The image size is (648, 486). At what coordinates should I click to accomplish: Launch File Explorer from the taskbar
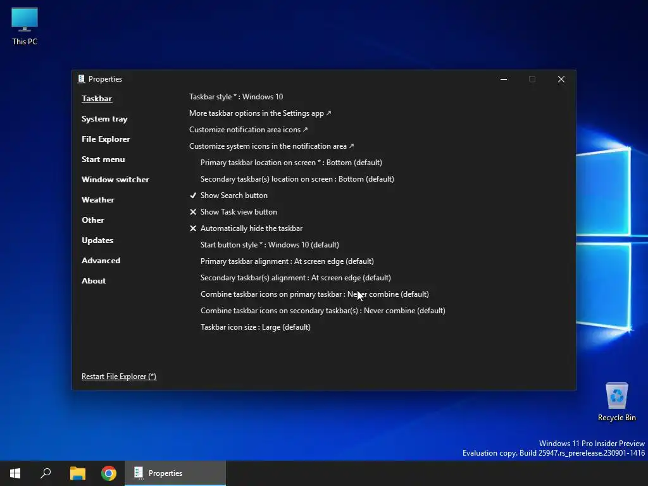pyautogui.click(x=77, y=473)
